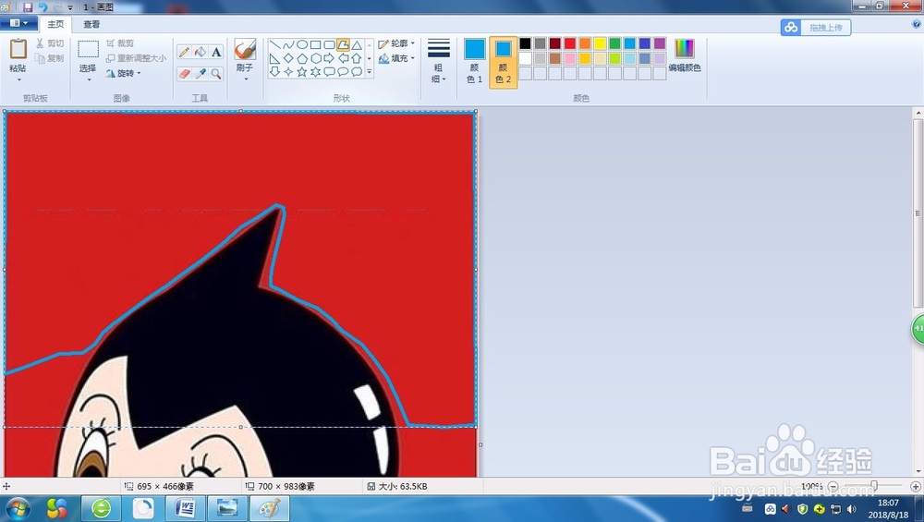Image resolution: width=924 pixels, height=522 pixels.
Task: Open the Windows Start button
Action: pos(18,508)
